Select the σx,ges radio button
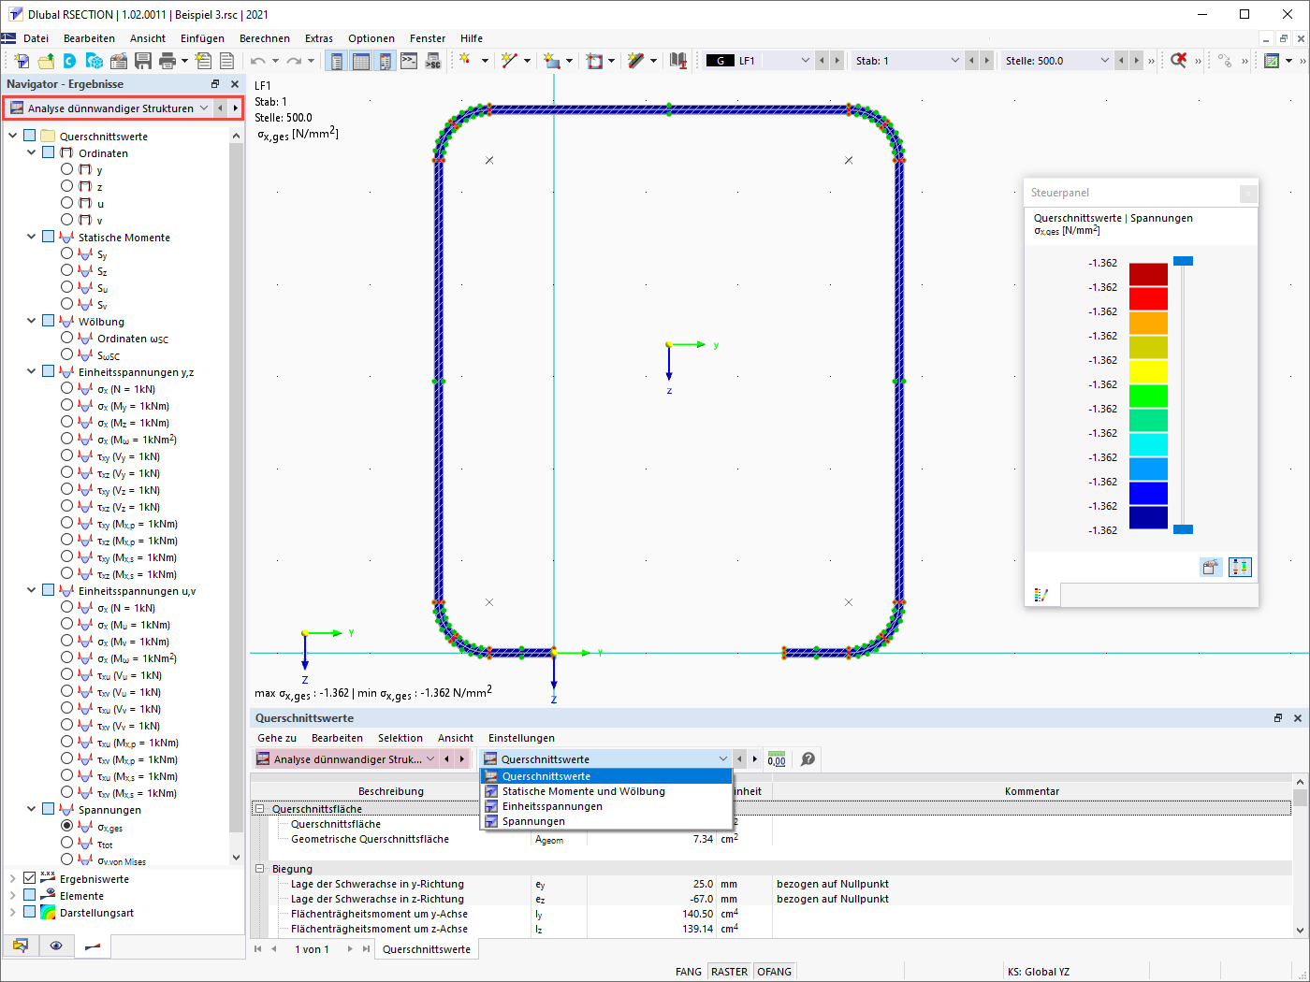The height and width of the screenshot is (982, 1310). [66, 827]
